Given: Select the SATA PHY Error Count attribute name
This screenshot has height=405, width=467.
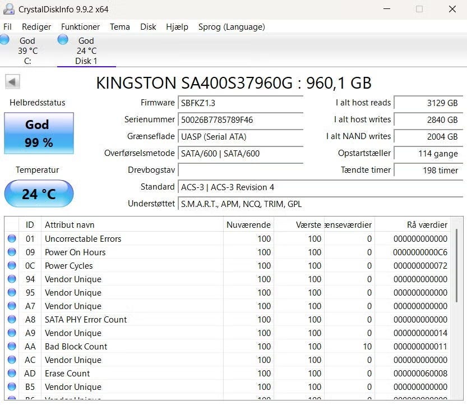Looking at the screenshot, I should [x=86, y=320].
